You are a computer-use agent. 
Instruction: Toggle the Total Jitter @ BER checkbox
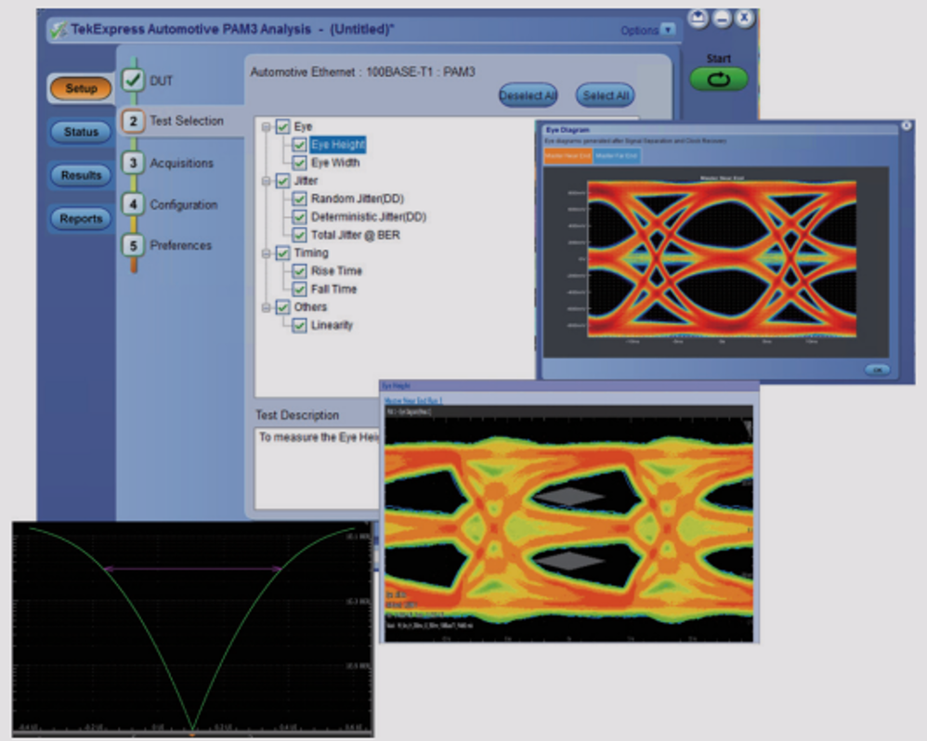[300, 235]
